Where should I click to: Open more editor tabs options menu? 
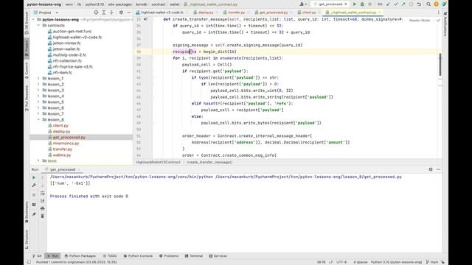click(x=438, y=13)
